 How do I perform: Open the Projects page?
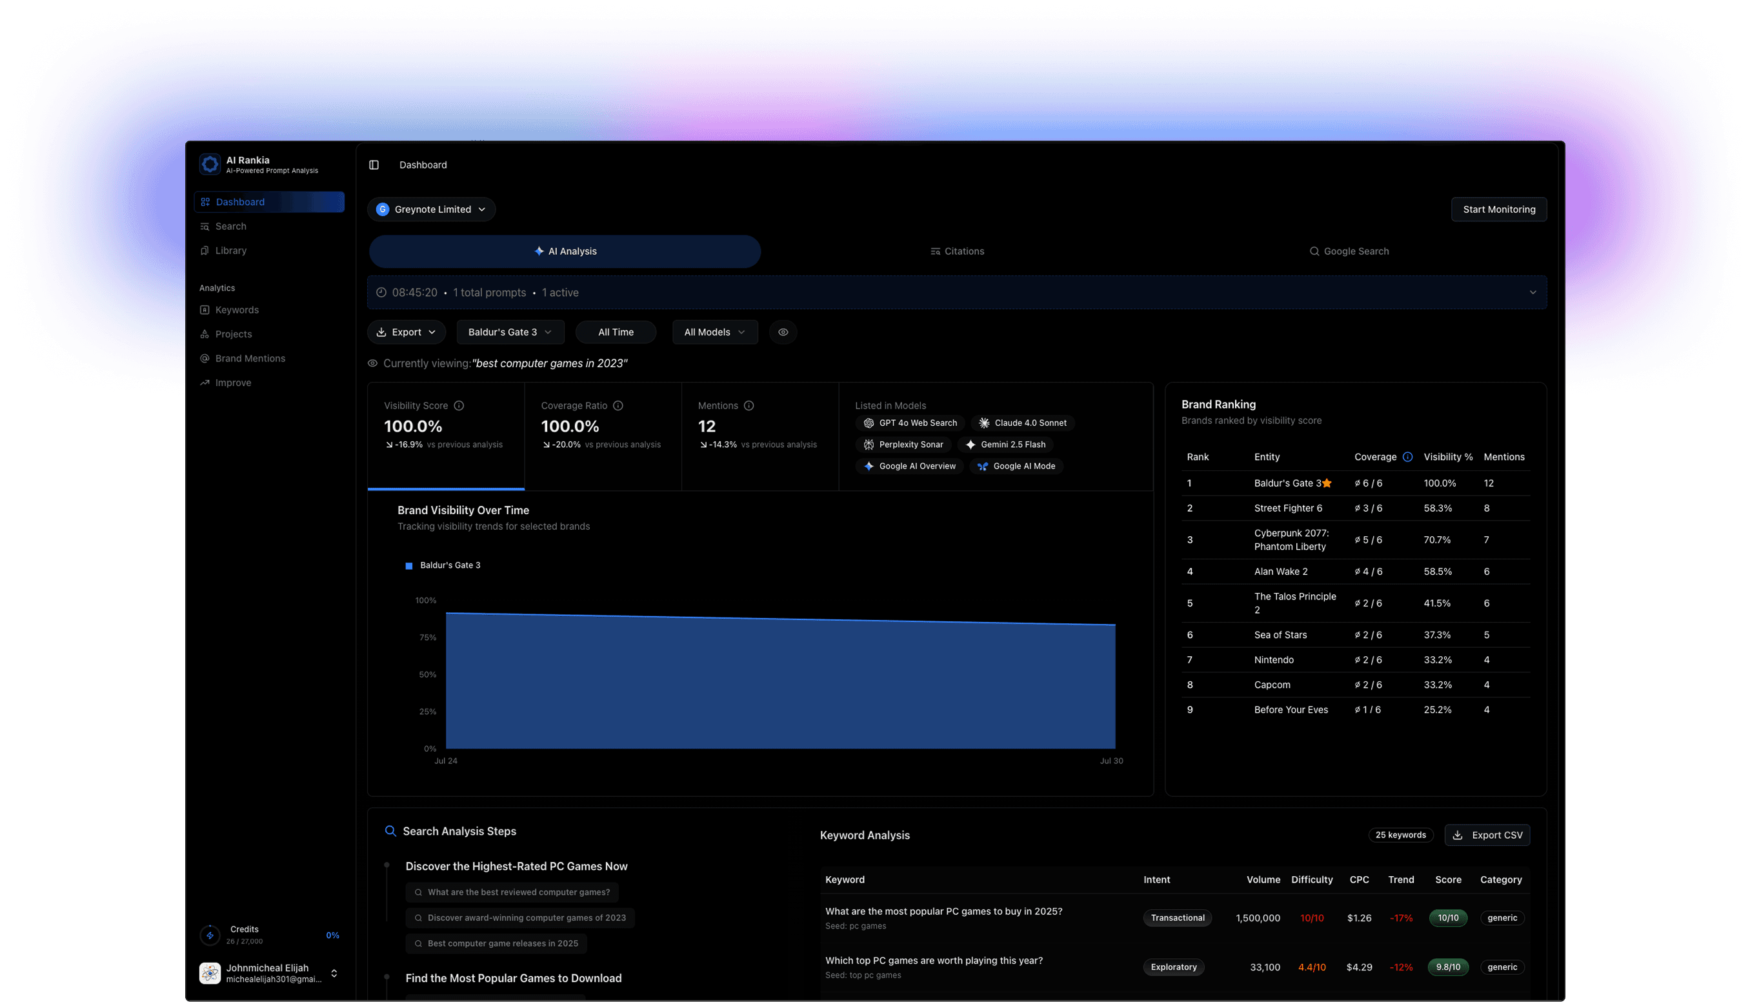[234, 334]
